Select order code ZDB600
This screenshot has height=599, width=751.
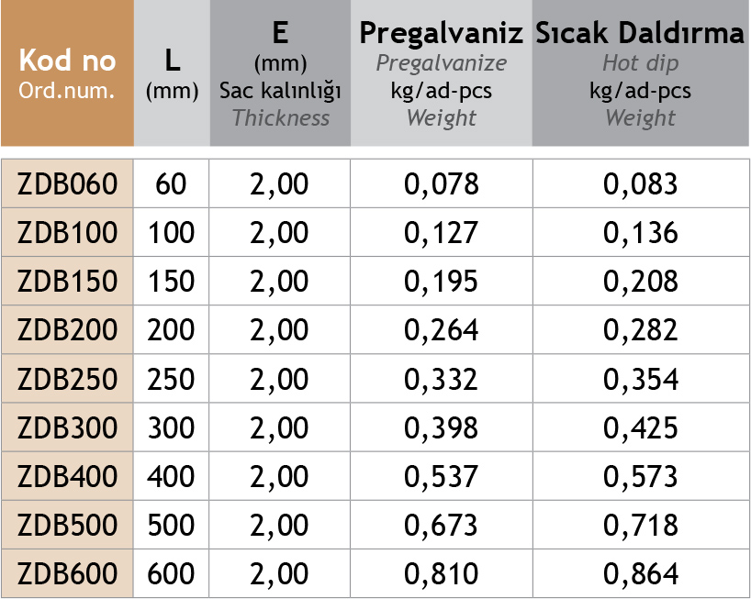[x=68, y=574]
